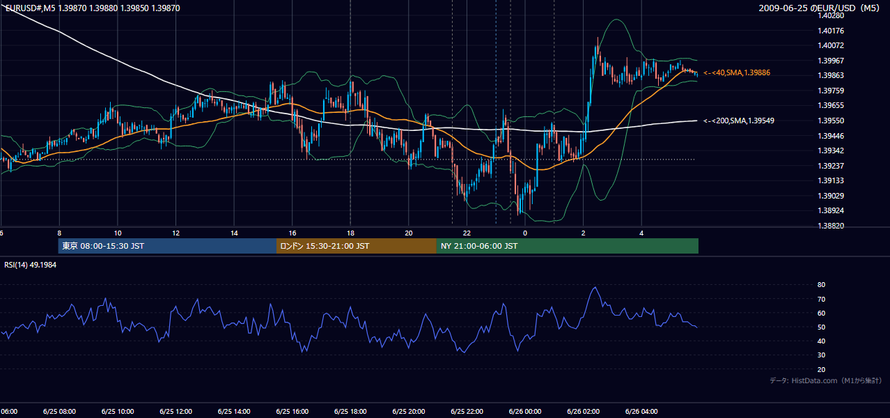Select the 200 SMA label 1.39549
The image size is (890, 418).
(739, 121)
